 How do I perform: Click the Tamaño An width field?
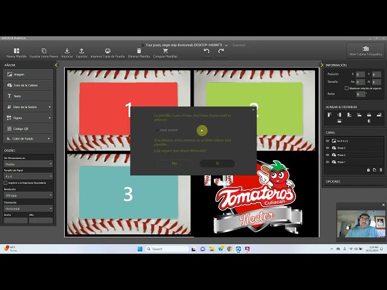pyautogui.click(x=360, y=82)
